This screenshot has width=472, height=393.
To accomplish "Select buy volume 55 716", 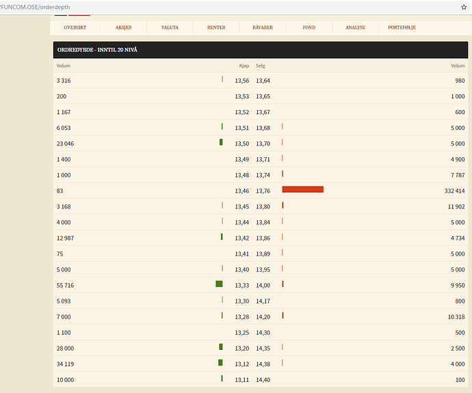I will pyautogui.click(x=65, y=286).
